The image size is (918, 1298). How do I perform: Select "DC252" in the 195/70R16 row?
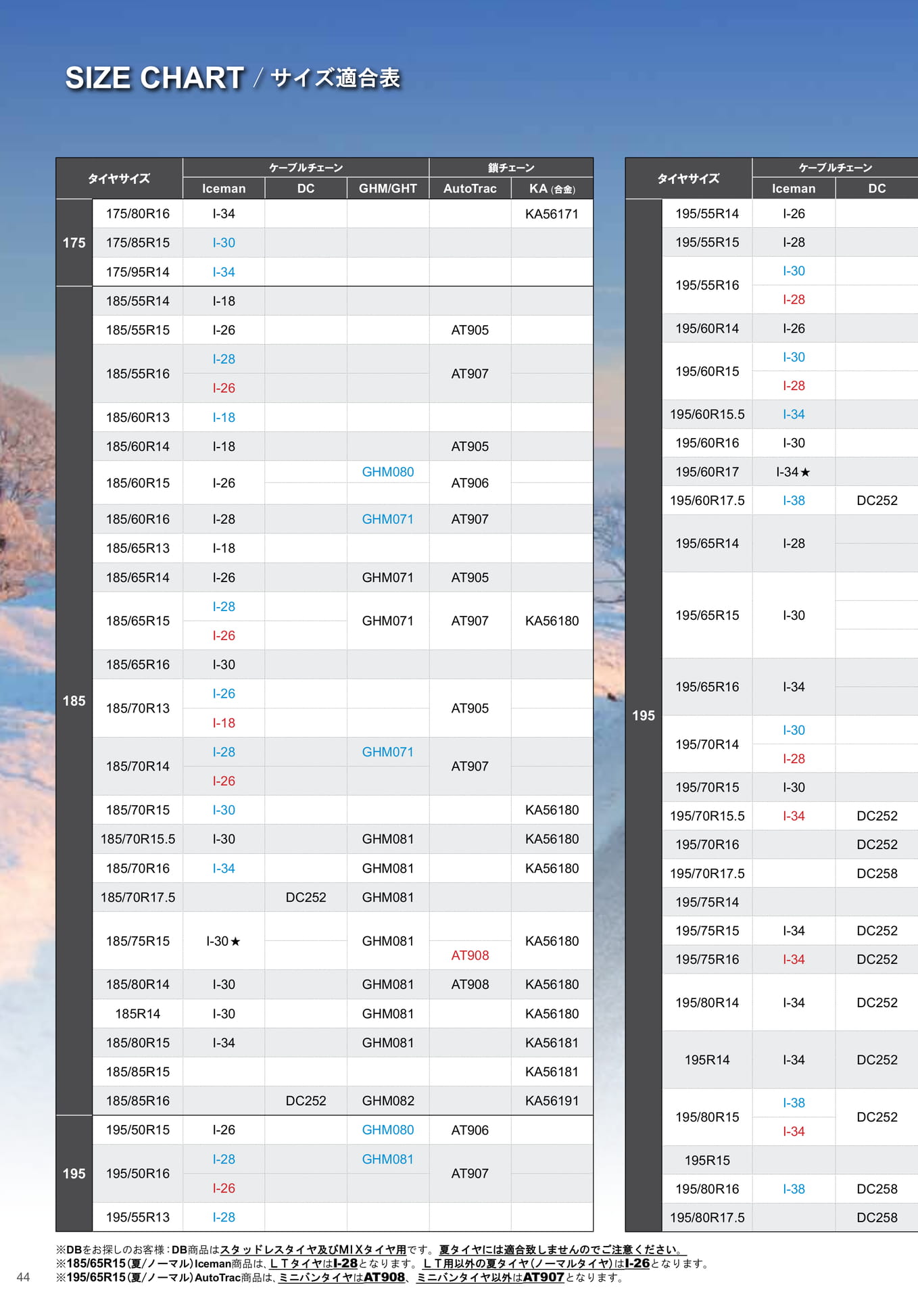877,844
